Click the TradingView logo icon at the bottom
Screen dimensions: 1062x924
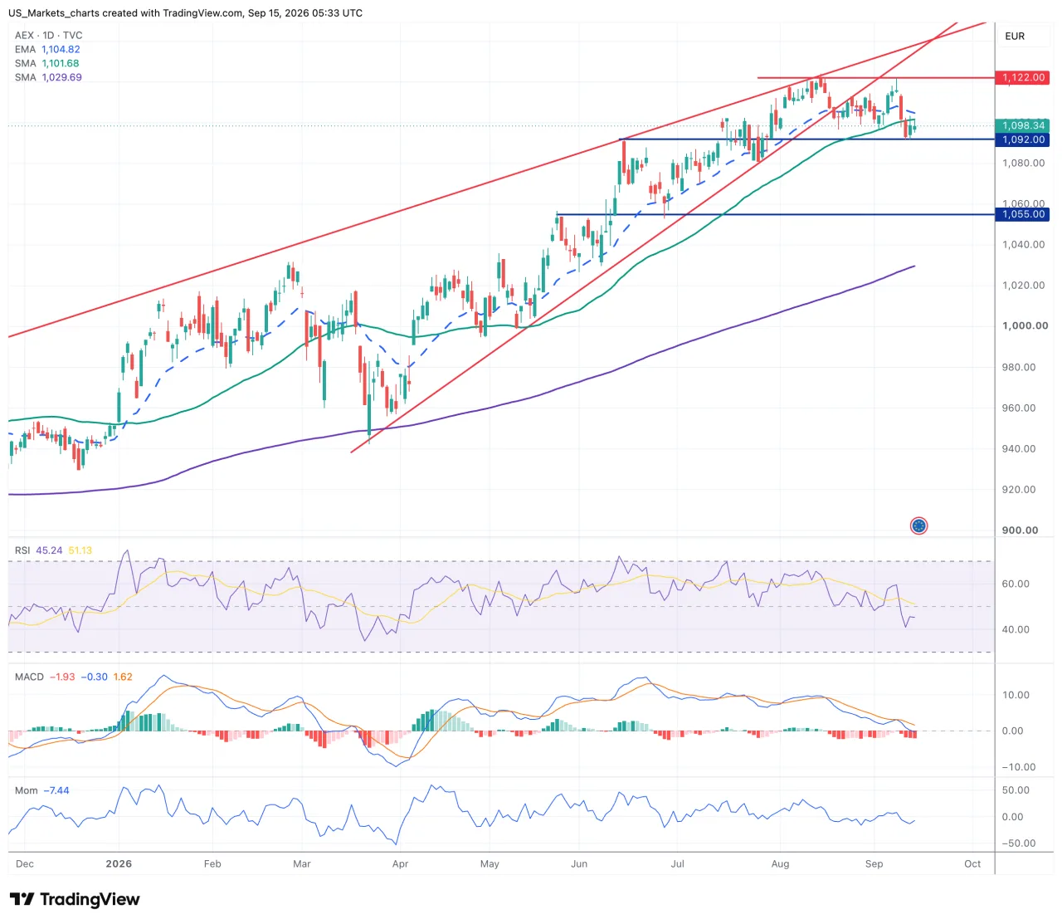(22, 899)
